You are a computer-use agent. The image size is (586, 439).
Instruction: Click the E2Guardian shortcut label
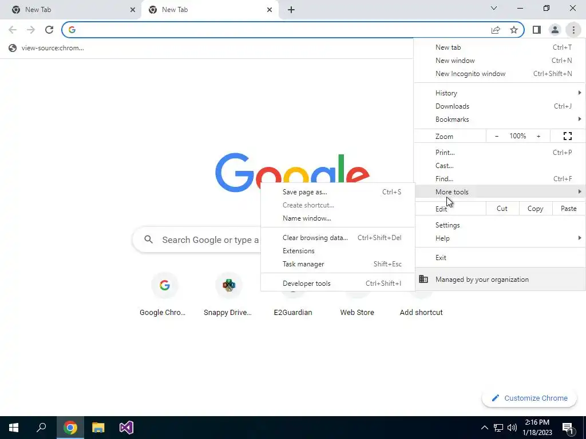coord(293,313)
